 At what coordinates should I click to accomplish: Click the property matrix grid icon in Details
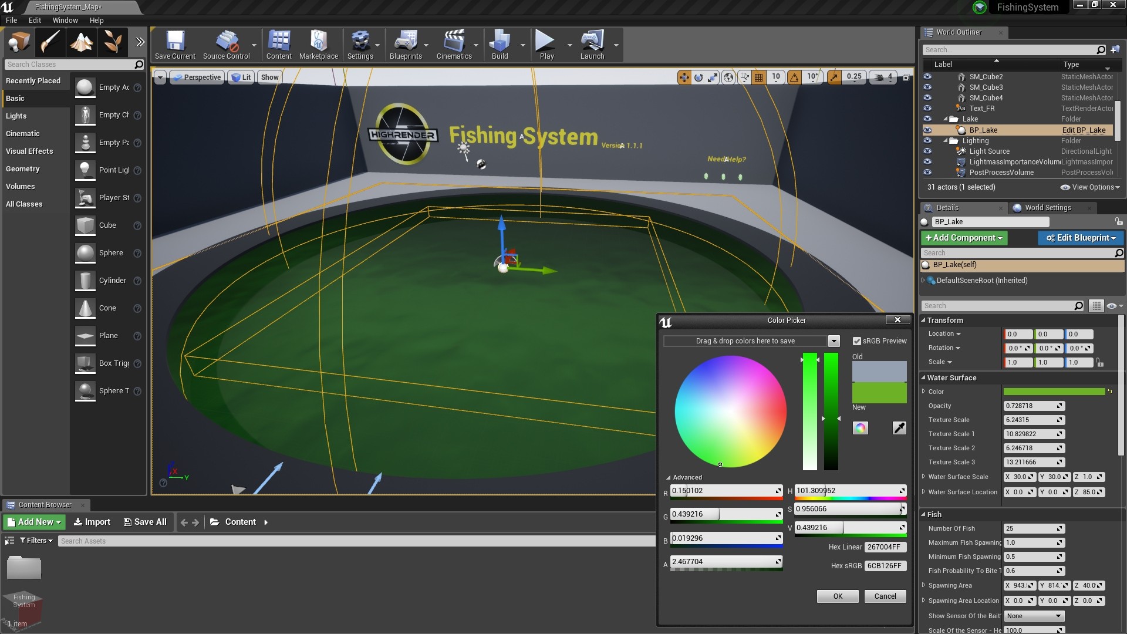click(1096, 306)
